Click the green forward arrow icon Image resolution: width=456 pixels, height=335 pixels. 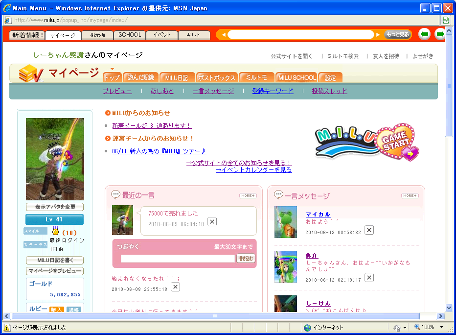[440, 34]
